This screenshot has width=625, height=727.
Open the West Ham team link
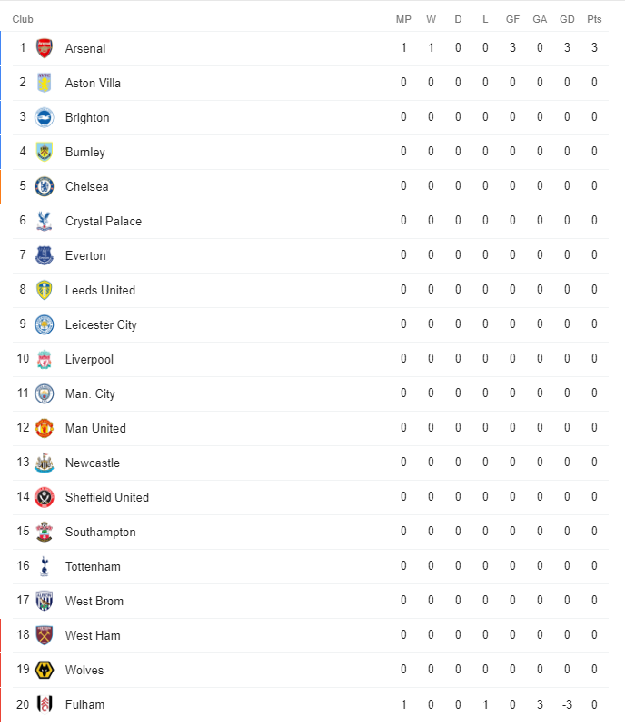click(93, 635)
